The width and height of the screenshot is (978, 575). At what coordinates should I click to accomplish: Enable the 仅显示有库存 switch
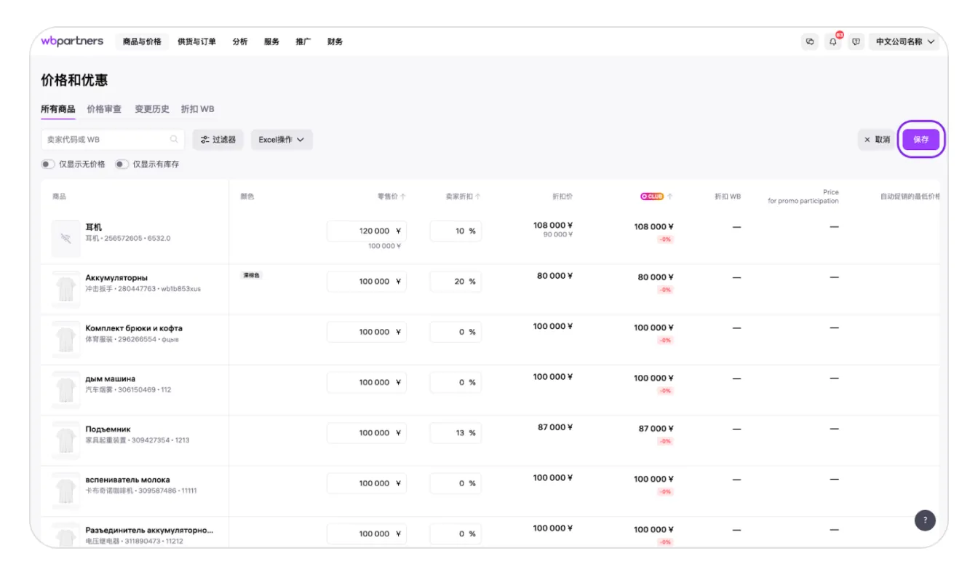pos(122,164)
